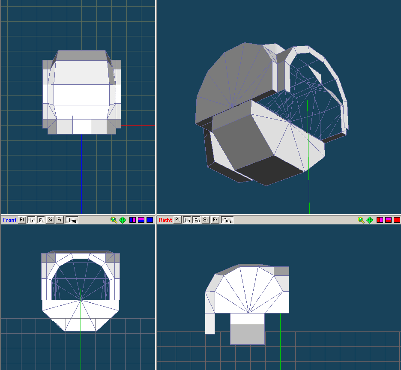This screenshot has height=370, width=401.
Task: Select horizontal split layout icon in Right toolbar
Action: pos(388,220)
